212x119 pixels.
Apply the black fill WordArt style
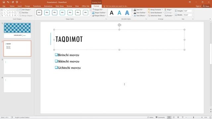tap(112, 13)
